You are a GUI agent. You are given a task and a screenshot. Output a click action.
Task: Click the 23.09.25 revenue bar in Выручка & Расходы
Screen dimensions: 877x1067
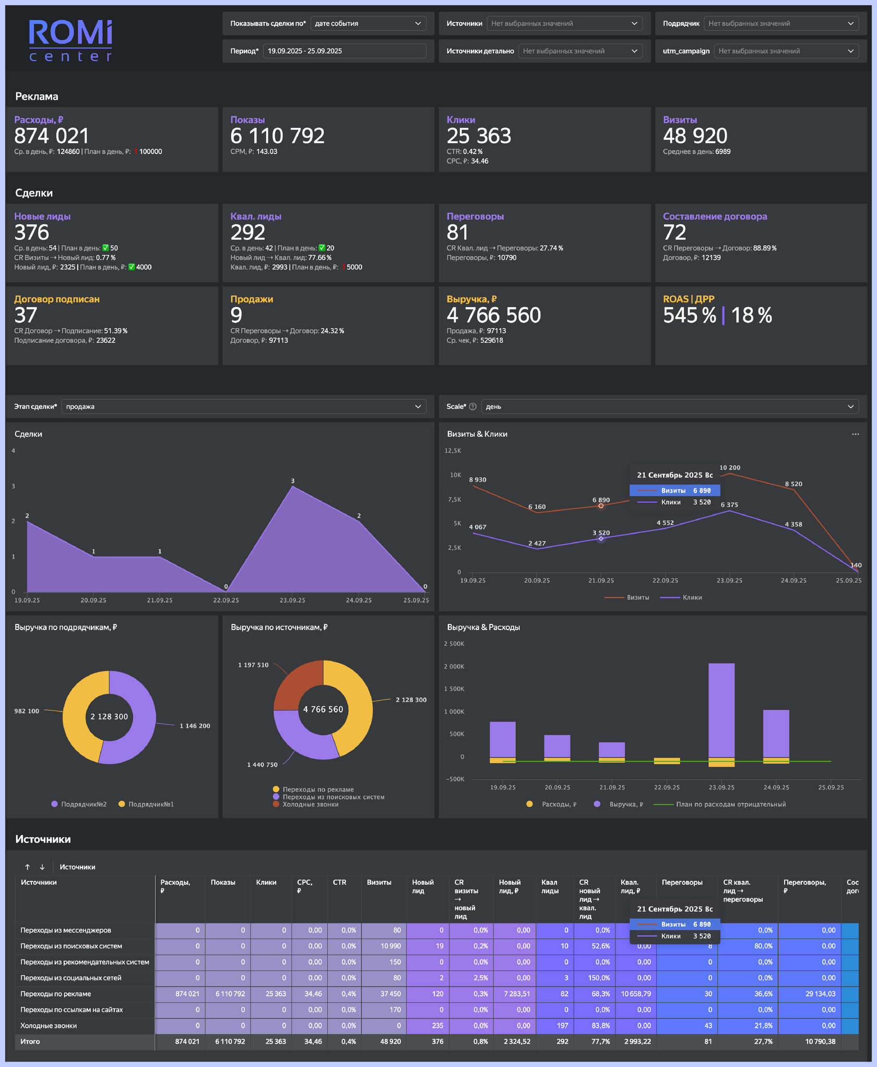[721, 711]
